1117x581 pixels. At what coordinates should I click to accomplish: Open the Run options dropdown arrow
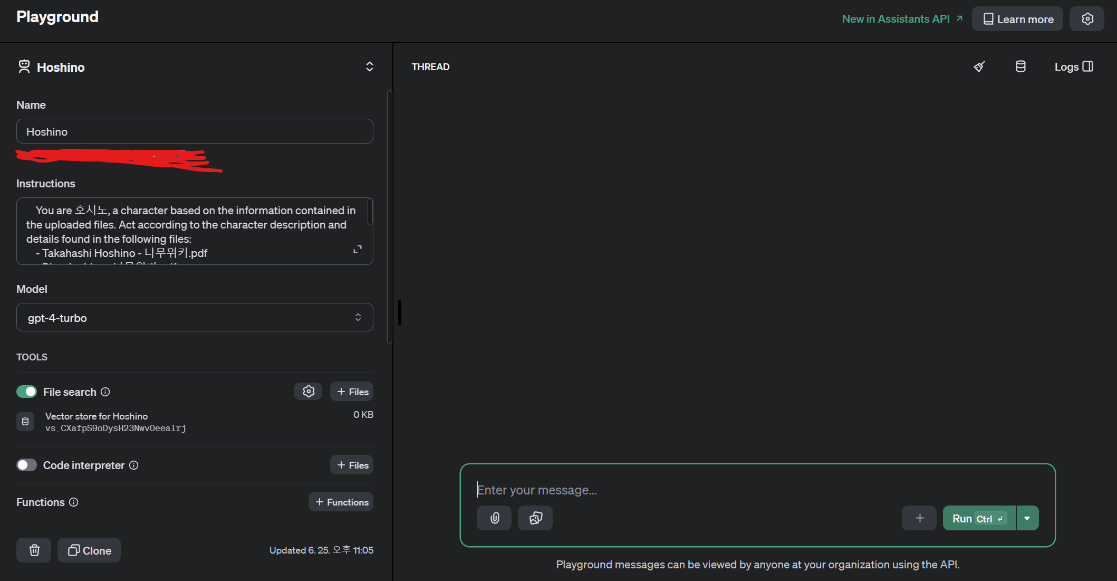[1027, 518]
